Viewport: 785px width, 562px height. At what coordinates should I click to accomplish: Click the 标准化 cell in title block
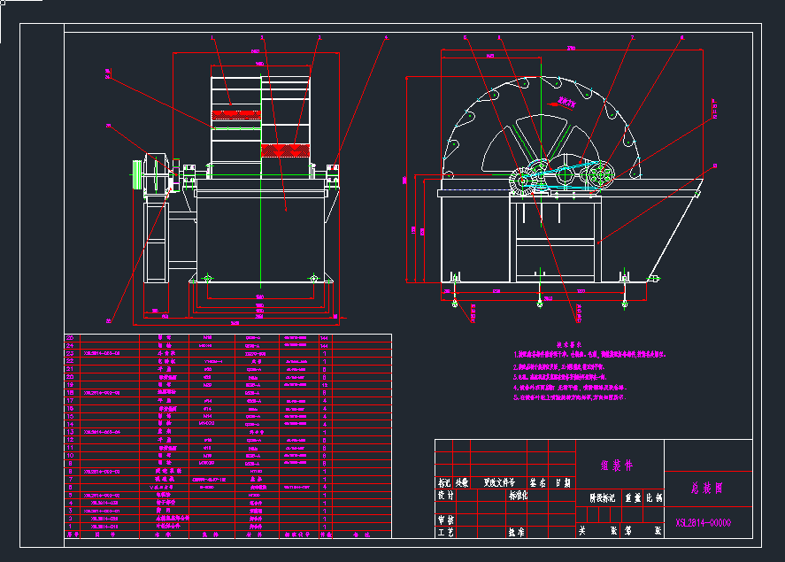click(518, 497)
